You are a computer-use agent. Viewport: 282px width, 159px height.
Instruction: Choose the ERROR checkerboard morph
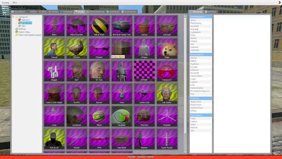coord(145,71)
